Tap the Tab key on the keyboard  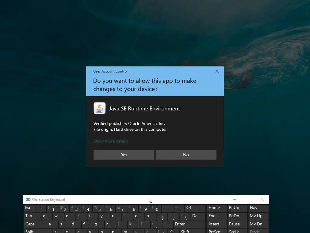pos(32,216)
